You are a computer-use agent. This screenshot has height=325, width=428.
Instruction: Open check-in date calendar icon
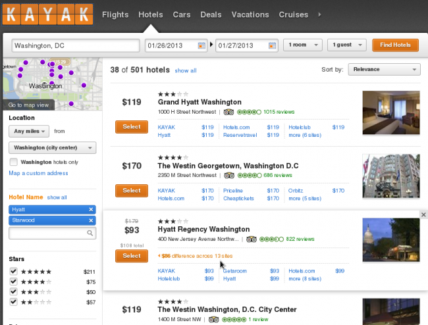(x=201, y=45)
